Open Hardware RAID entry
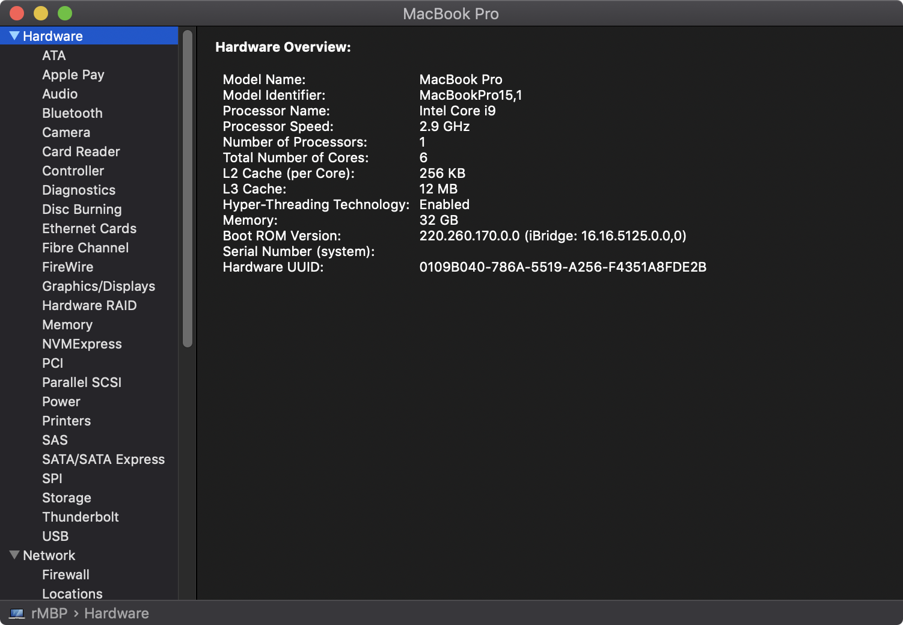This screenshot has height=625, width=903. tap(90, 305)
